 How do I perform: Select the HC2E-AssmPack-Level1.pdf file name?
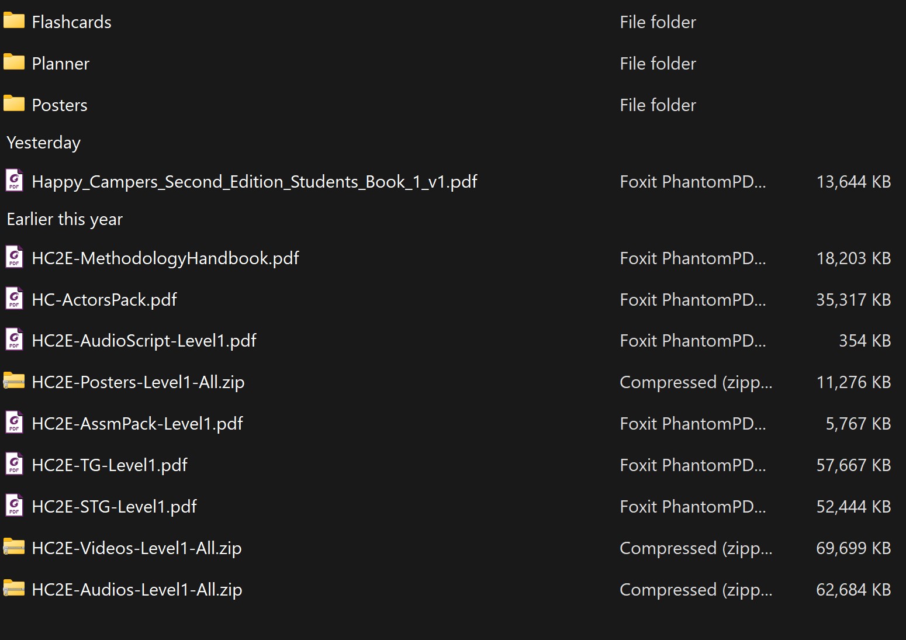pos(137,424)
